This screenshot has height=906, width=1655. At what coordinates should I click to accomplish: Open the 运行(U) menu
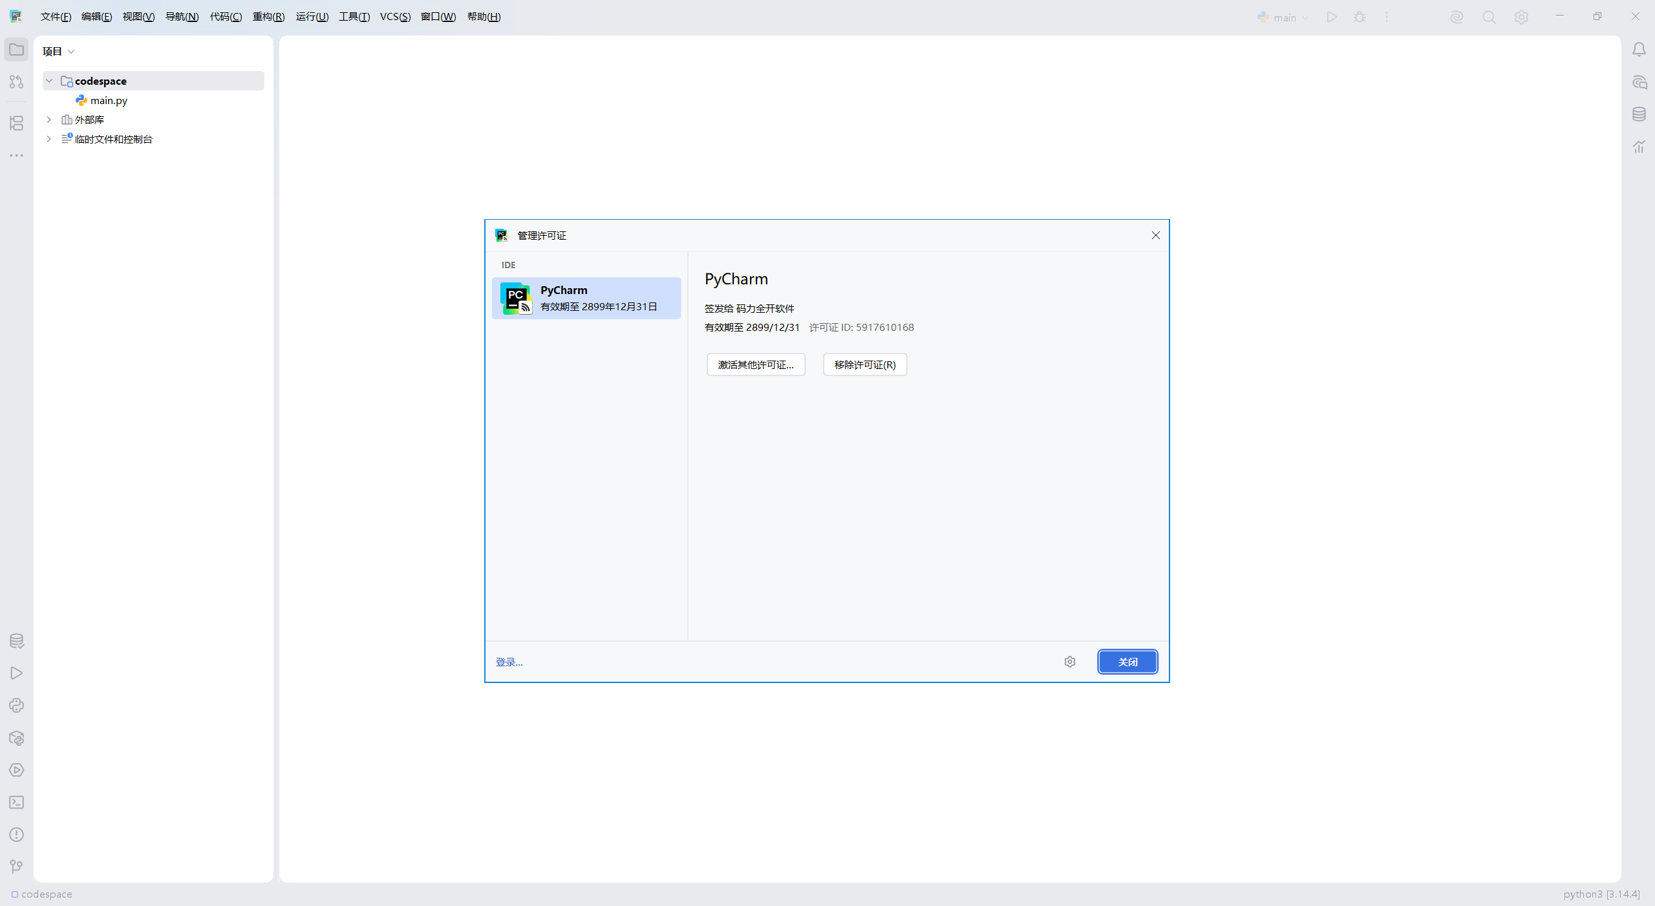tap(312, 17)
